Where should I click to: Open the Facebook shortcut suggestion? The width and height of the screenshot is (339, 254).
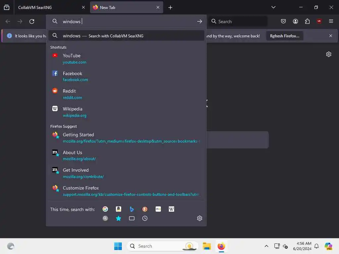point(126,76)
